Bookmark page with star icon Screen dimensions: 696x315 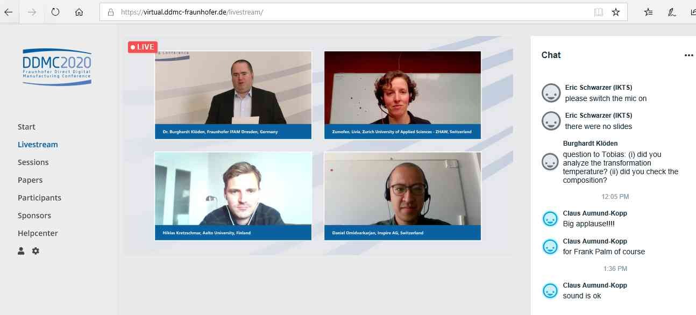pos(616,12)
